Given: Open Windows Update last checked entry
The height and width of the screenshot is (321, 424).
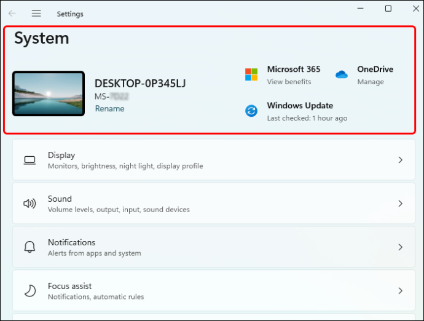Looking at the screenshot, I should pos(307,118).
